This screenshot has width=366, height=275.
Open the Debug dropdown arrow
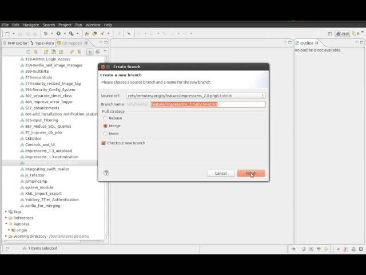(52, 34)
